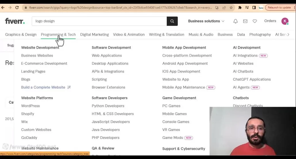Open the notifications bell icon
Viewport: 296px width, 159px height.
[235, 21]
